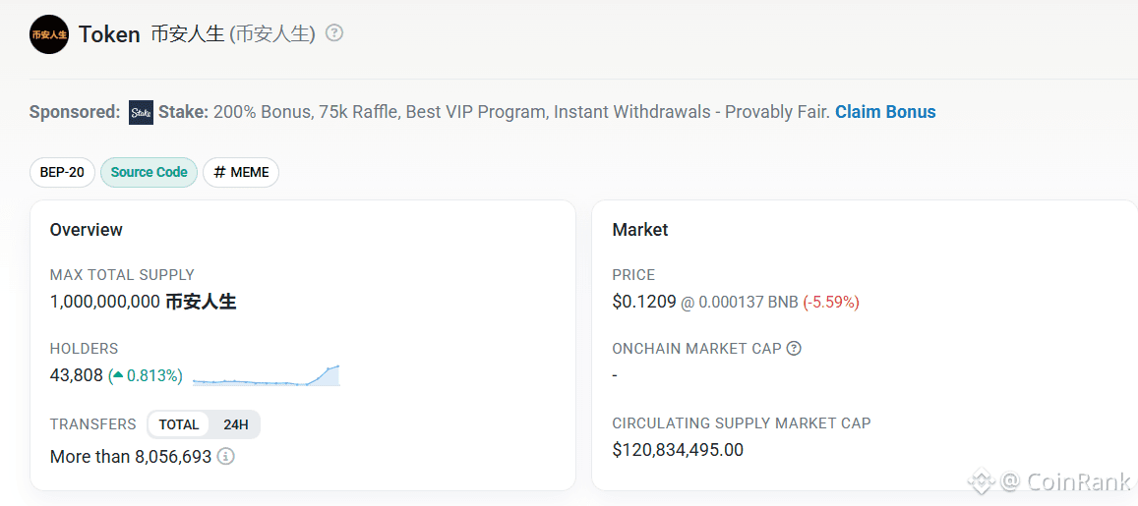Click Onchain Market Cap help icon

coord(794,348)
